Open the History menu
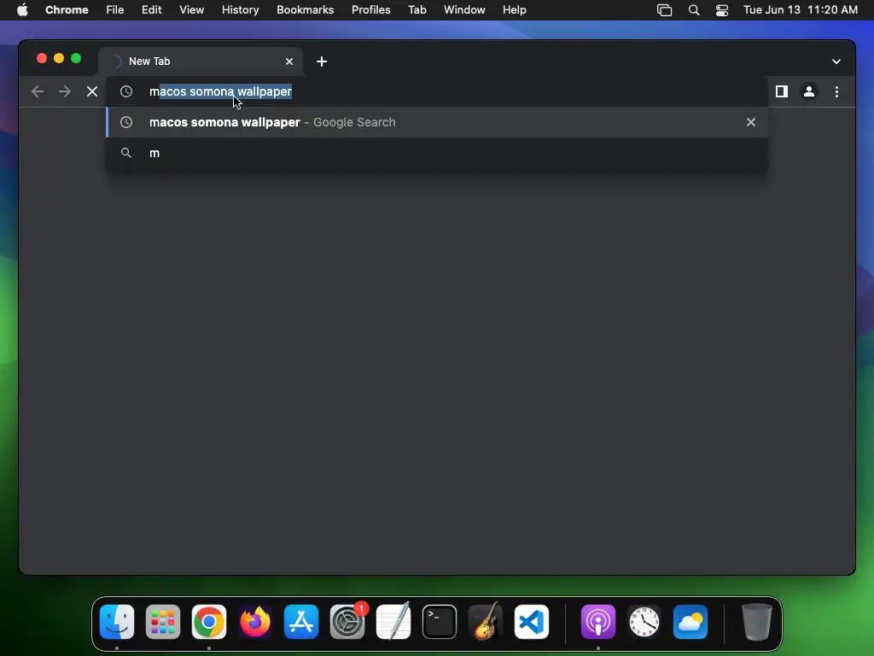 tap(240, 10)
